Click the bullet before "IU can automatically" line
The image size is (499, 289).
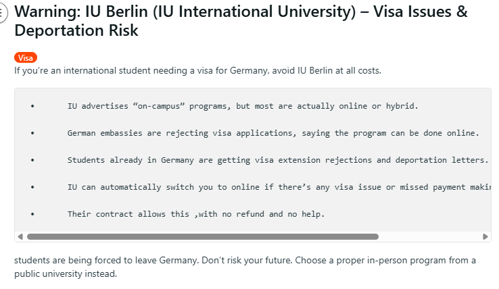point(32,187)
